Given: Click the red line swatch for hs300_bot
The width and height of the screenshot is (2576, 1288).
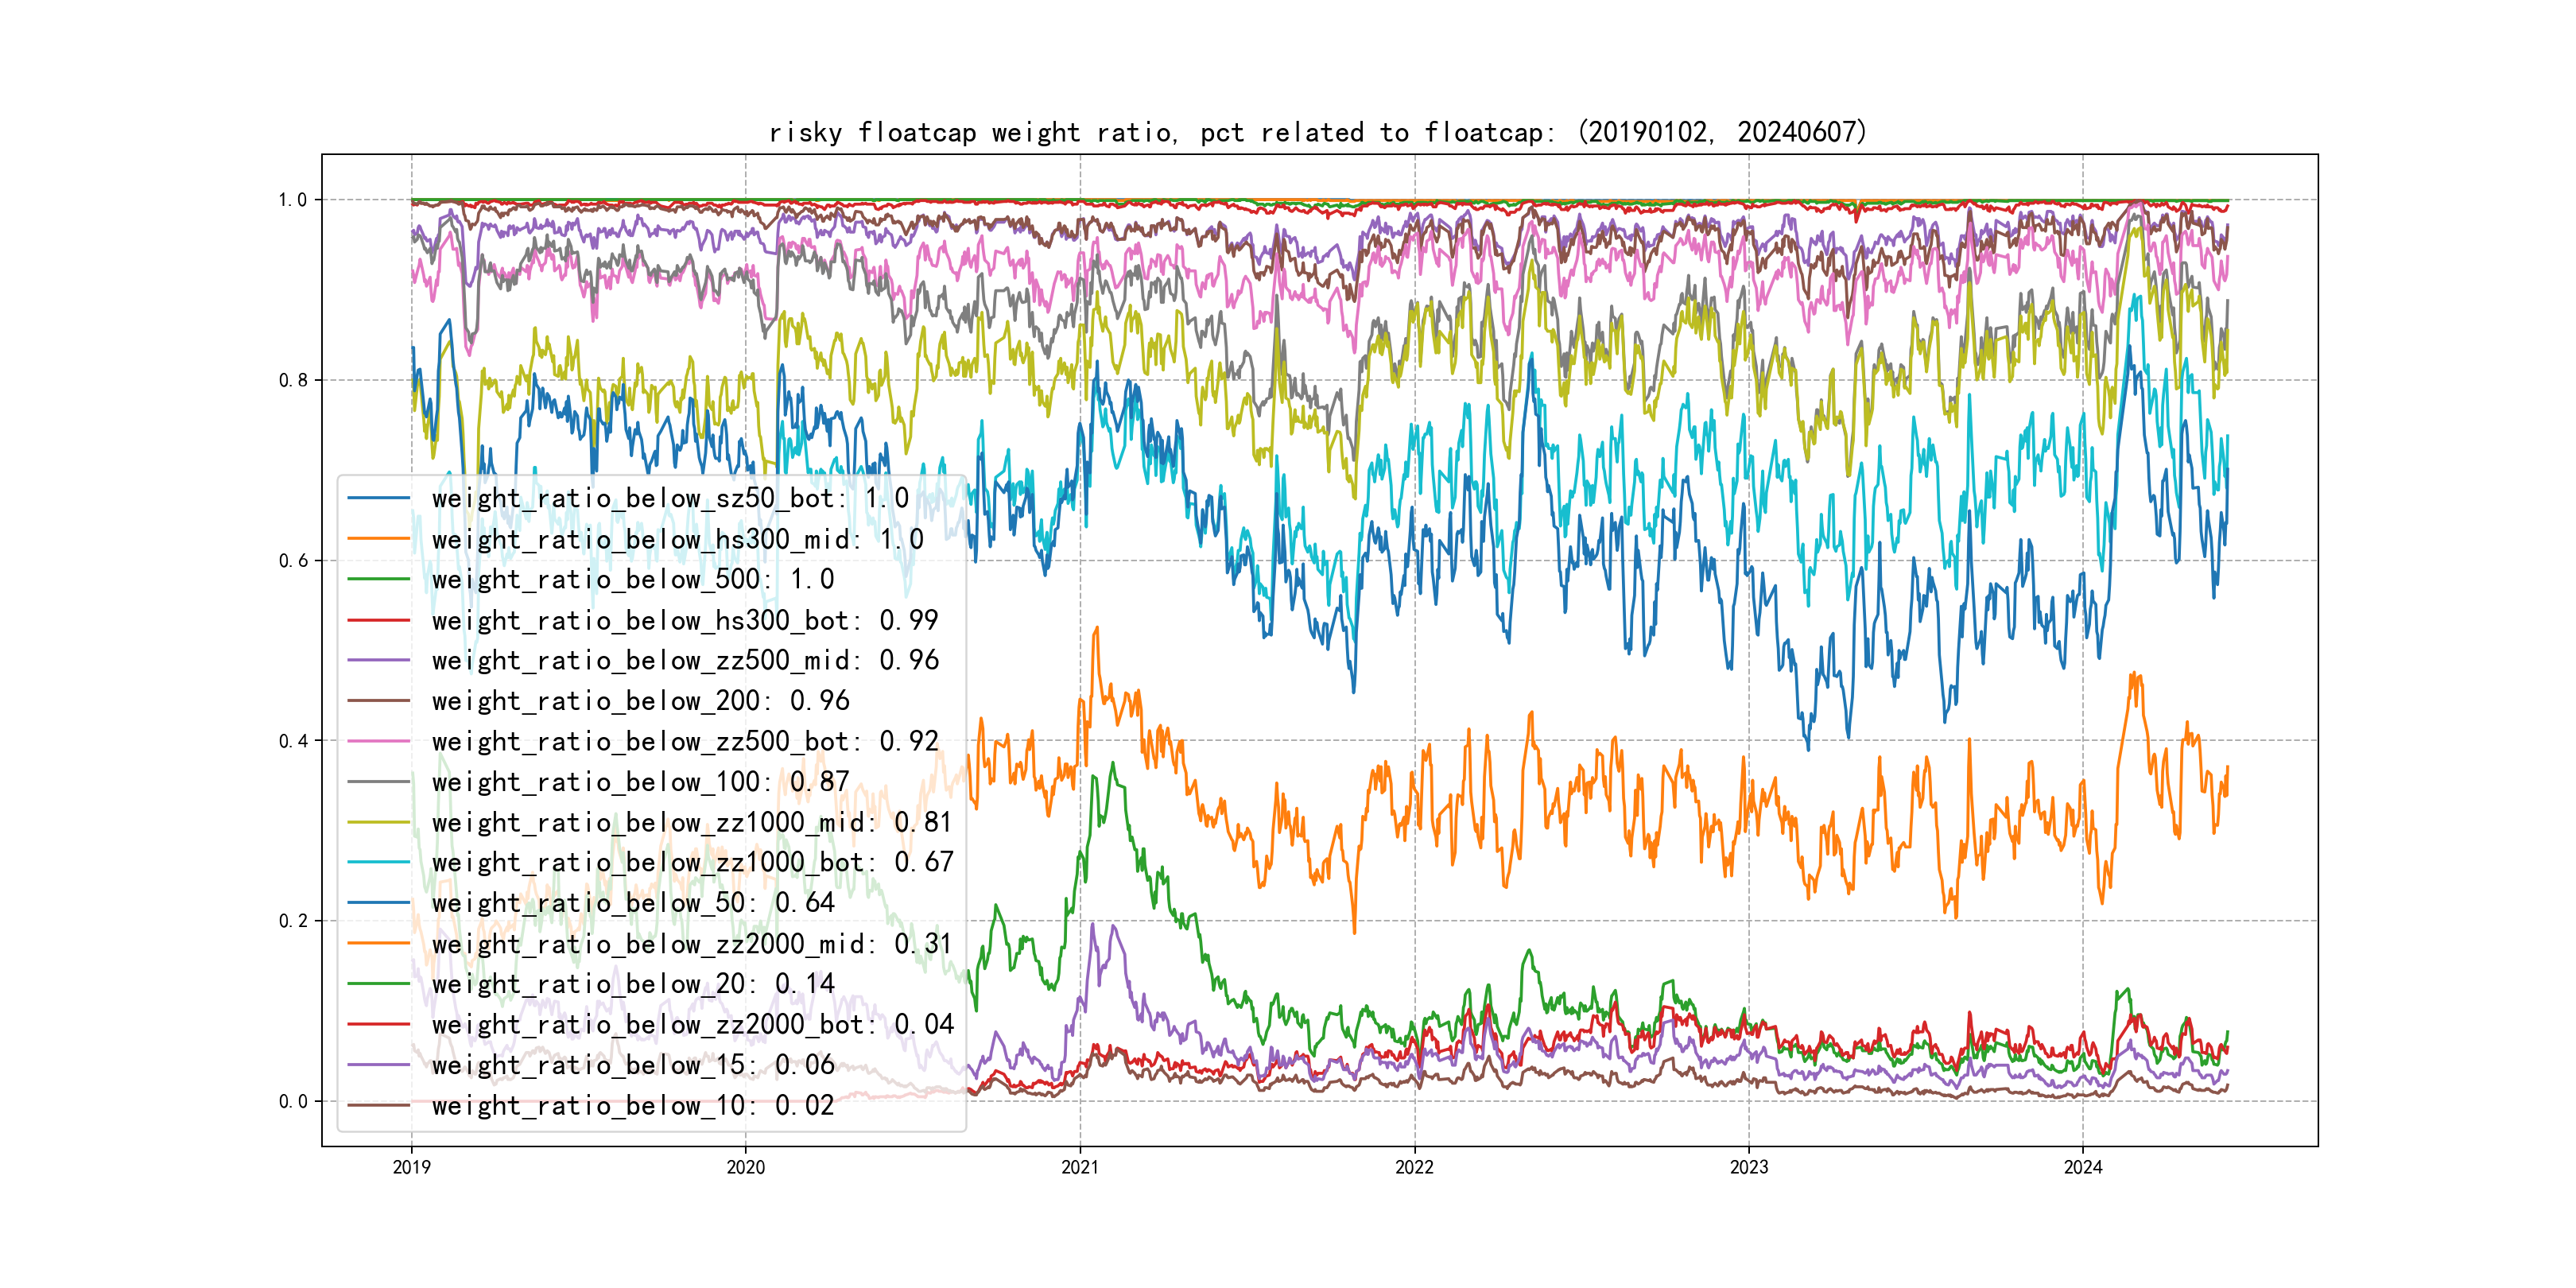Looking at the screenshot, I should point(379,620).
